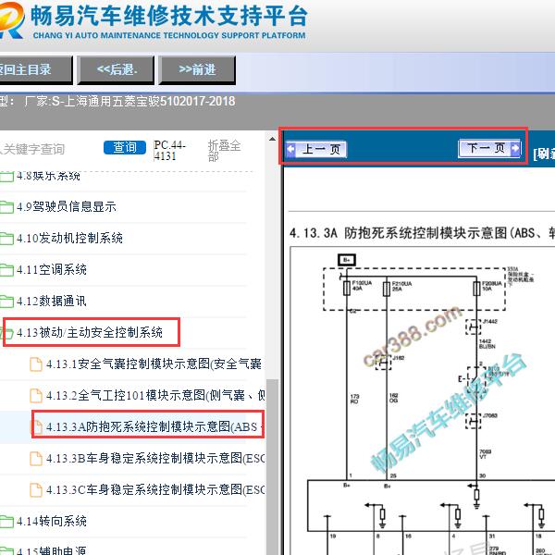Open folder icon of 4.14转向系统

click(x=6, y=522)
